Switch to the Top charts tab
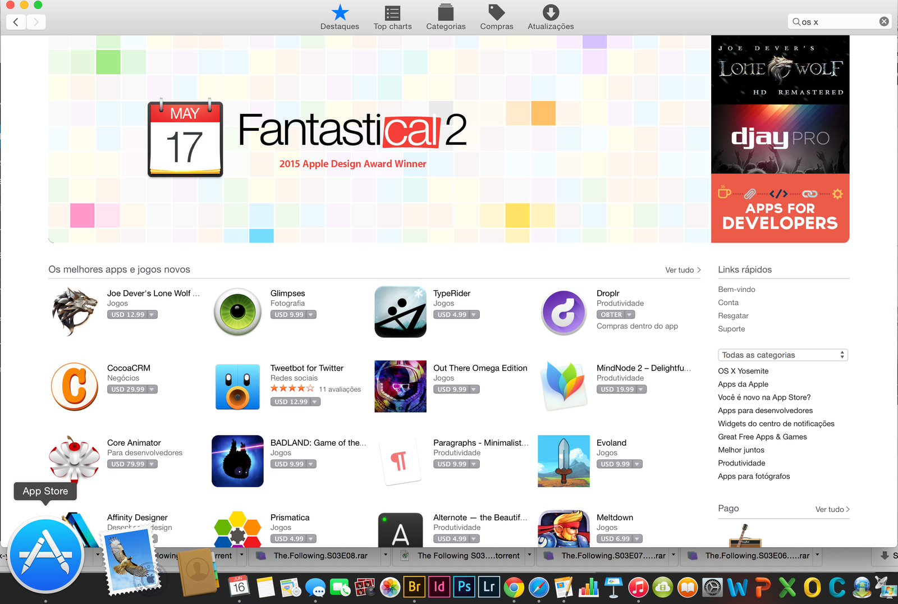The width and height of the screenshot is (898, 604). [392, 18]
